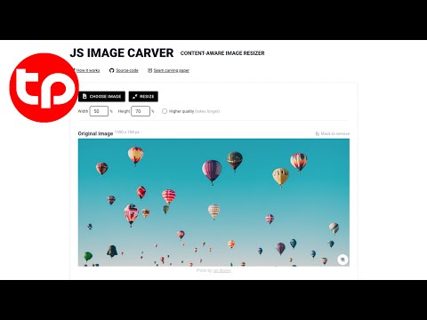Open the How it works link
The width and height of the screenshot is (427, 320).
tap(88, 70)
